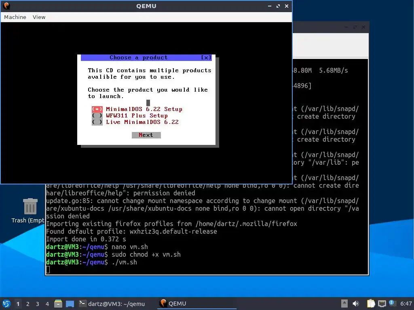Click the QEMU logo icon in title bar
This screenshot has width=414, height=310.
[6, 6]
